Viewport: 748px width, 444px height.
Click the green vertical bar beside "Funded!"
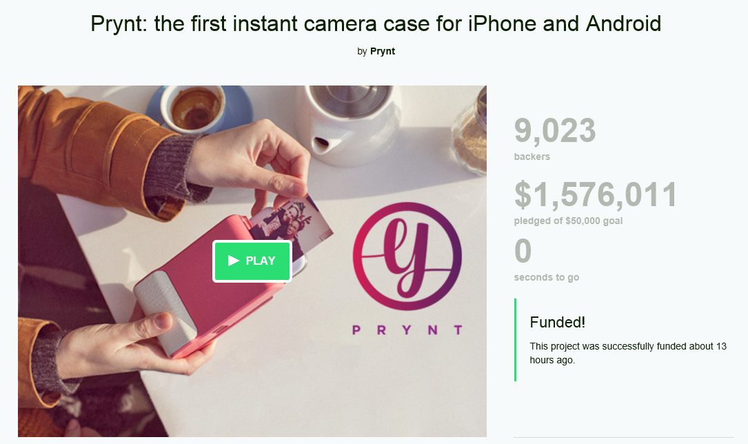pos(516,339)
